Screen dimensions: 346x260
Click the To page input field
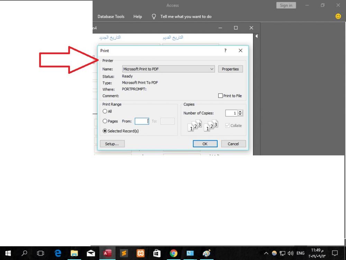coord(167,121)
